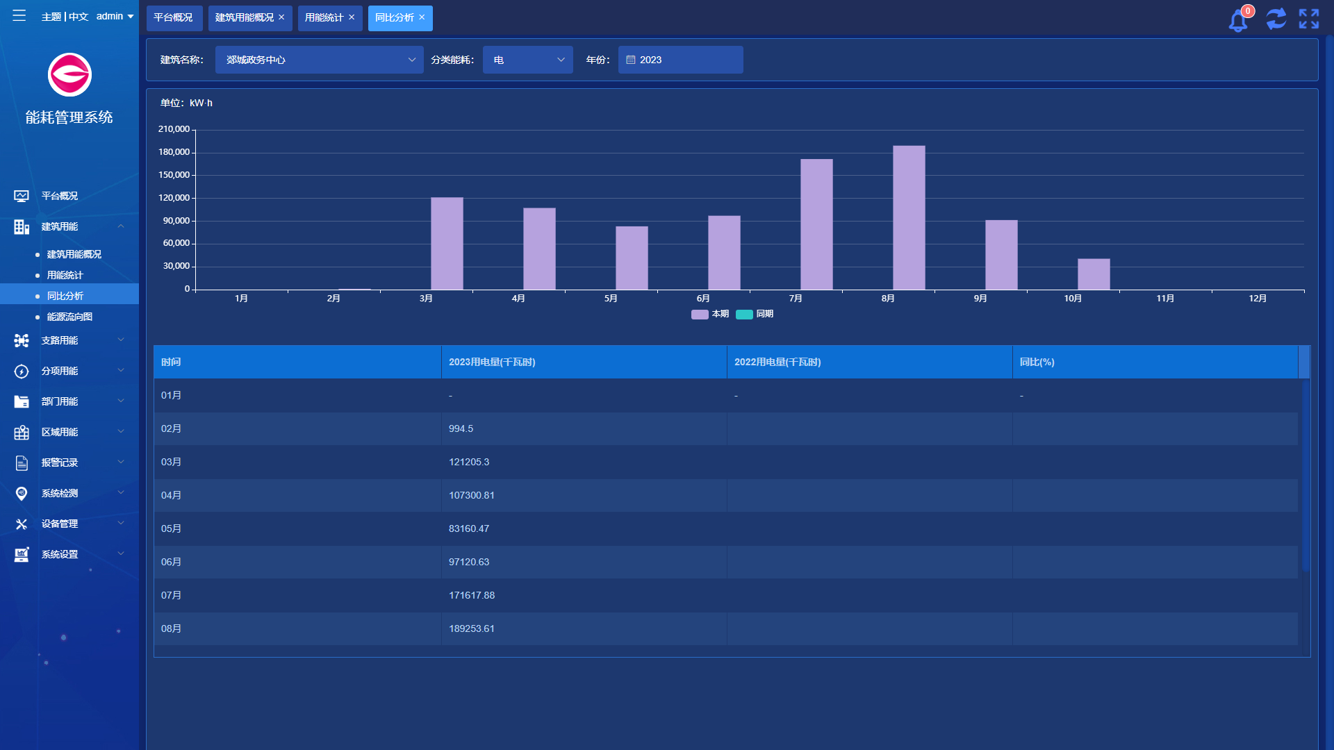
Task: Open the 能源流向图 sidebar link
Action: click(x=69, y=317)
